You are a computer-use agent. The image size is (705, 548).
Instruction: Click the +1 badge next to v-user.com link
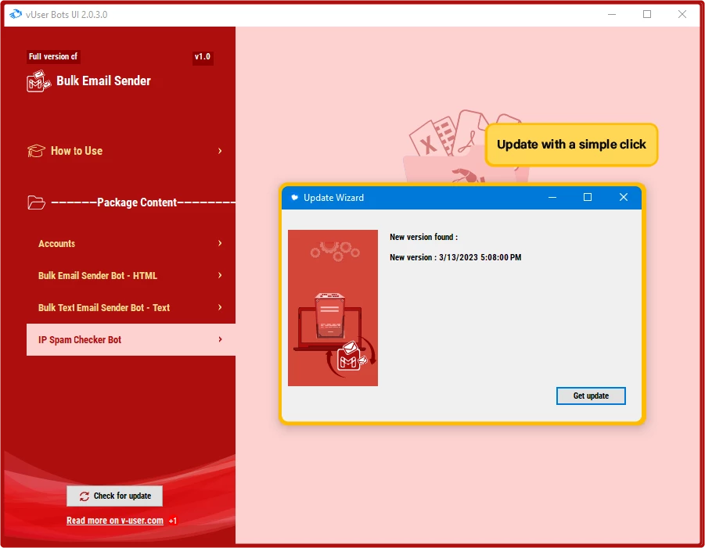pos(173,521)
